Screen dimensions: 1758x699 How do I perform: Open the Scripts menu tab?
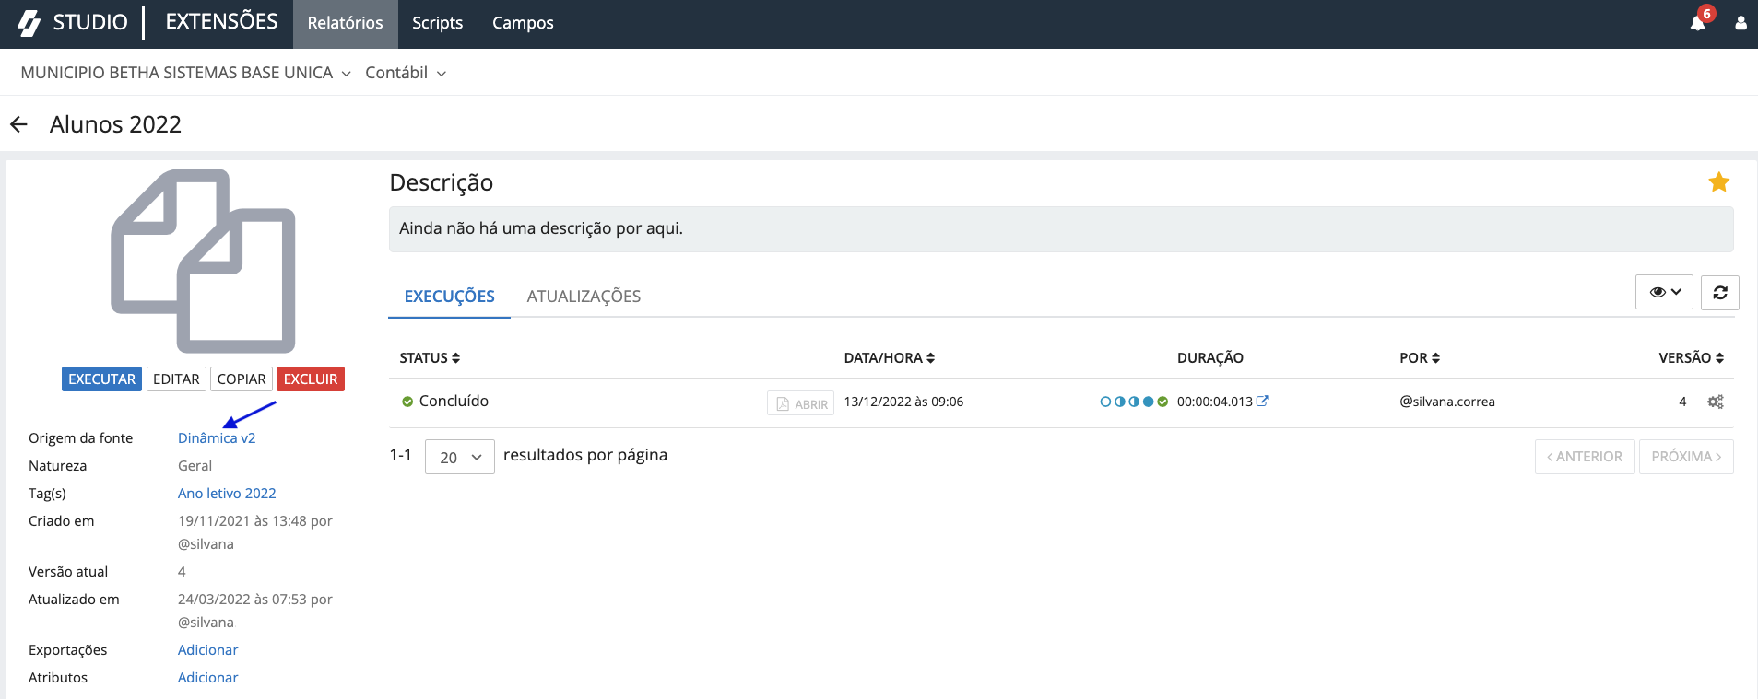[437, 24]
